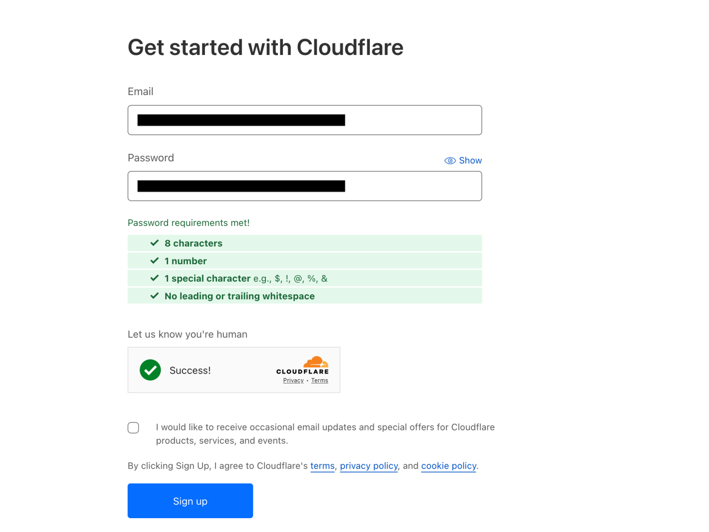
Task: Click the green Success checkmark icon
Action: click(150, 370)
